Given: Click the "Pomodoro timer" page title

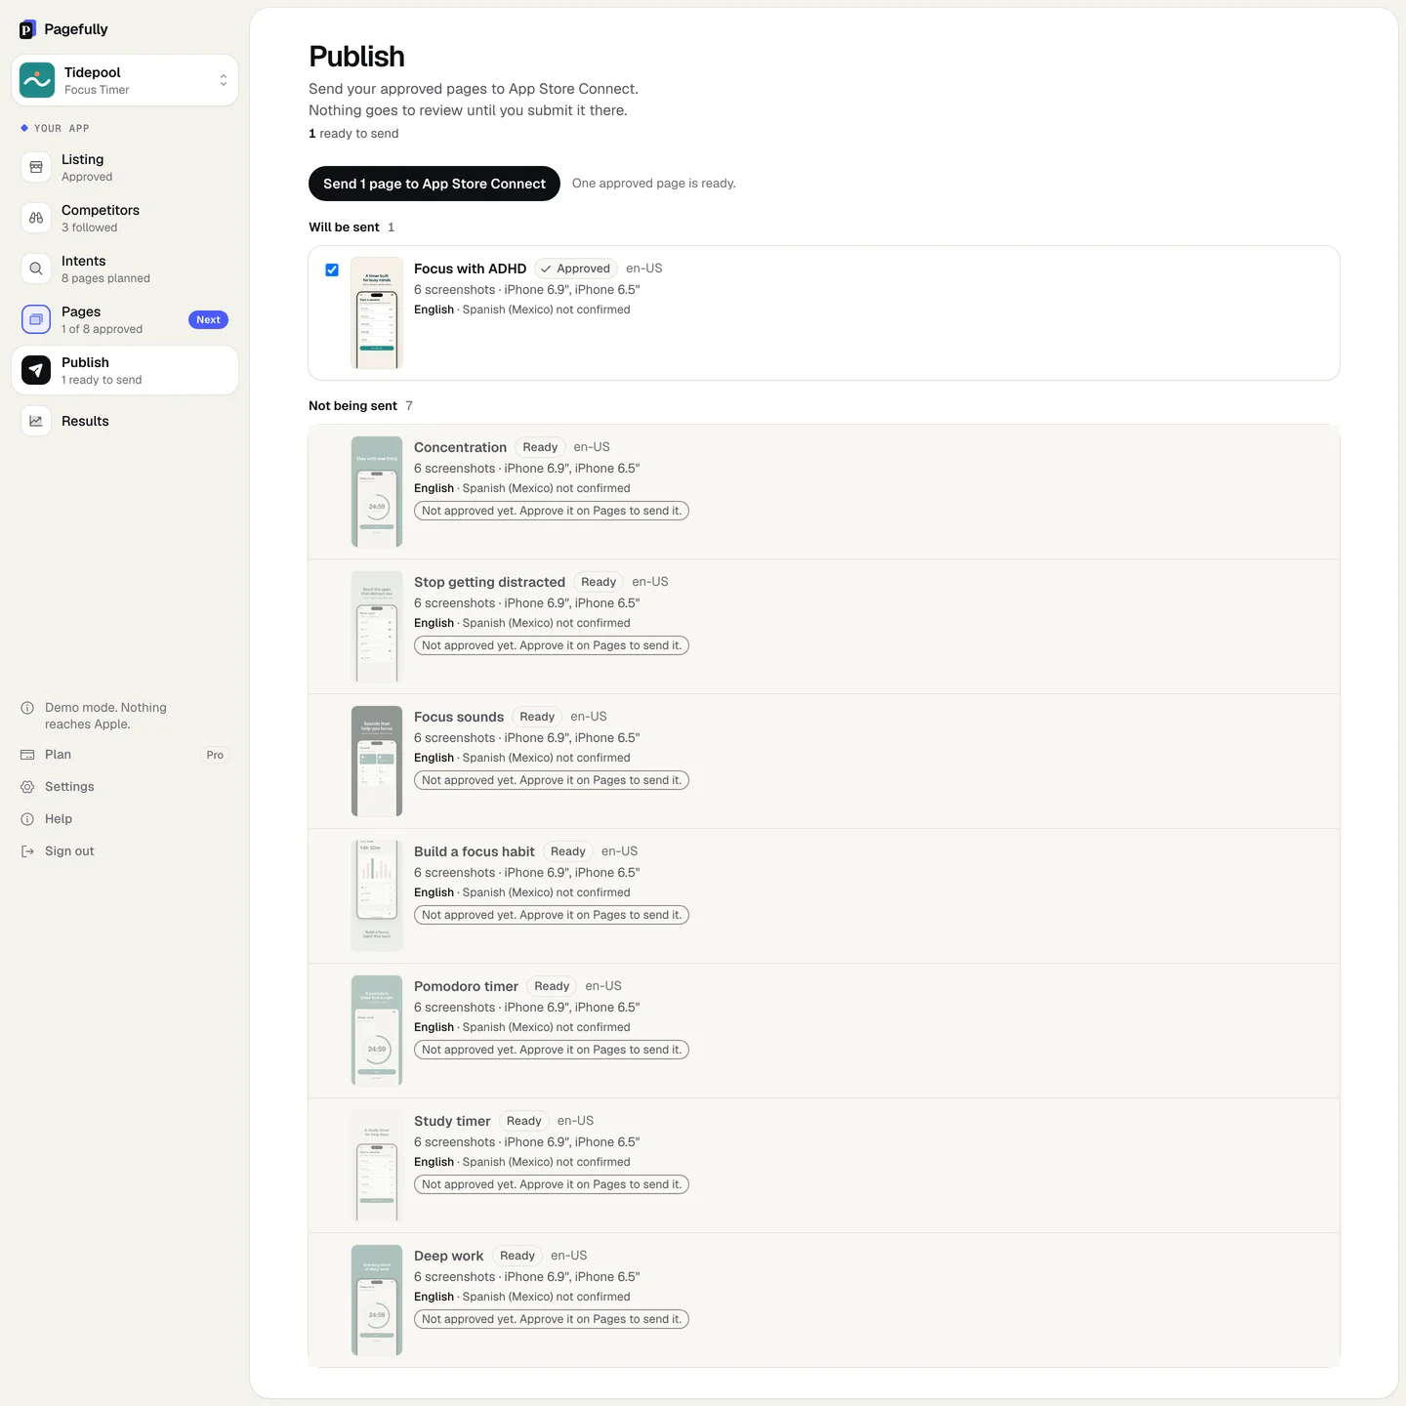Looking at the screenshot, I should [466, 986].
